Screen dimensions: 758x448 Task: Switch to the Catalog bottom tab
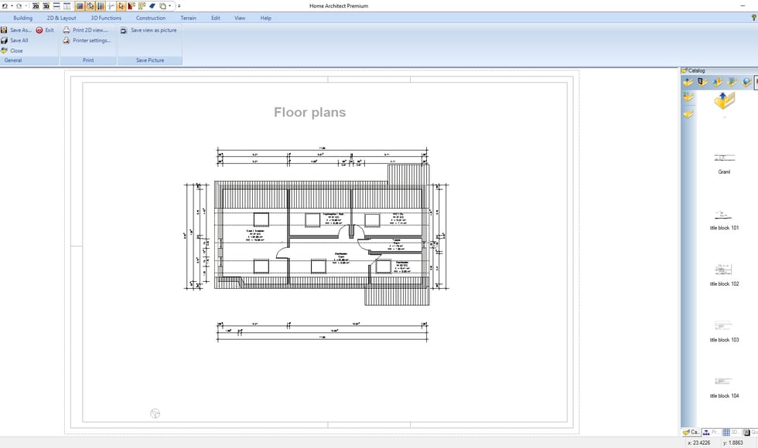coord(691,432)
